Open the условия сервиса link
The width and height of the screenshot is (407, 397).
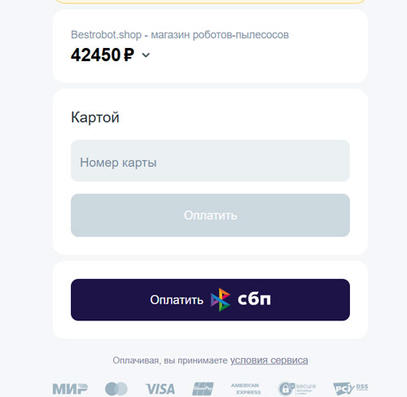(269, 360)
